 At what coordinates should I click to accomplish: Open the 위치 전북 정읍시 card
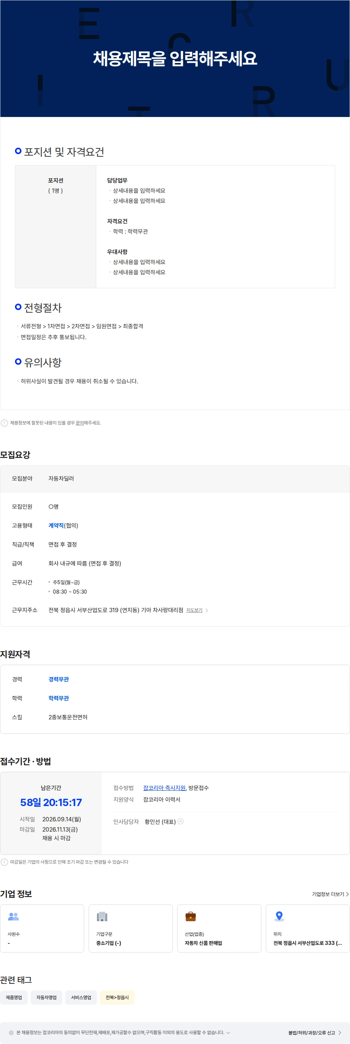pyautogui.click(x=308, y=928)
